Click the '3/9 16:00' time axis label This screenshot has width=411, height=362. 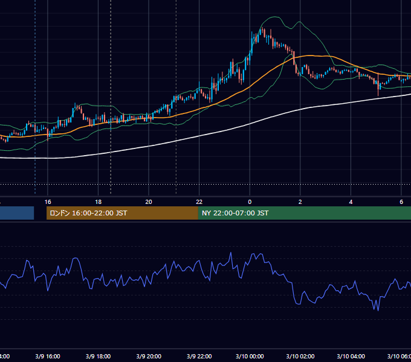[x=48, y=356]
